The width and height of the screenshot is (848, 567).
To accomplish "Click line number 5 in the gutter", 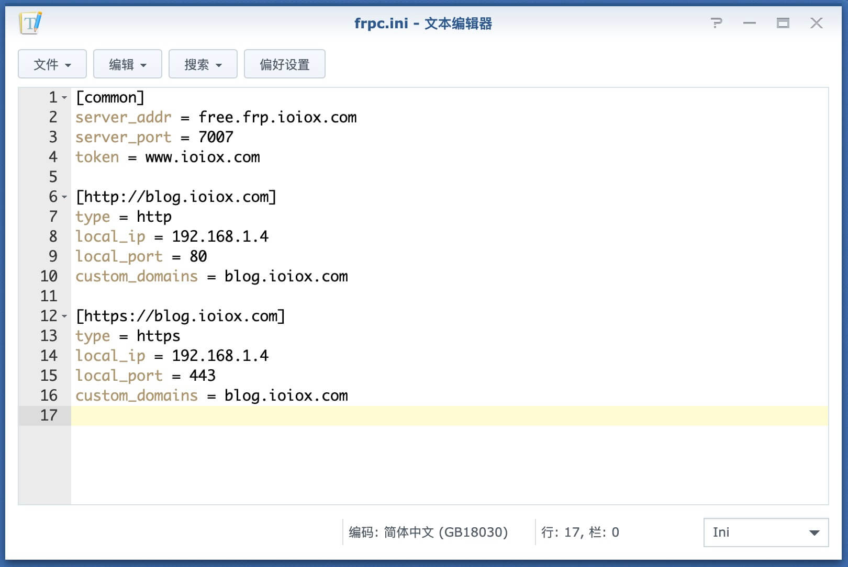I will click(53, 177).
